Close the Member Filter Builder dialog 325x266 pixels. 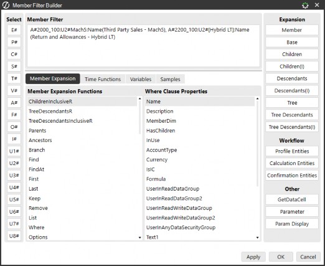coord(317,5)
